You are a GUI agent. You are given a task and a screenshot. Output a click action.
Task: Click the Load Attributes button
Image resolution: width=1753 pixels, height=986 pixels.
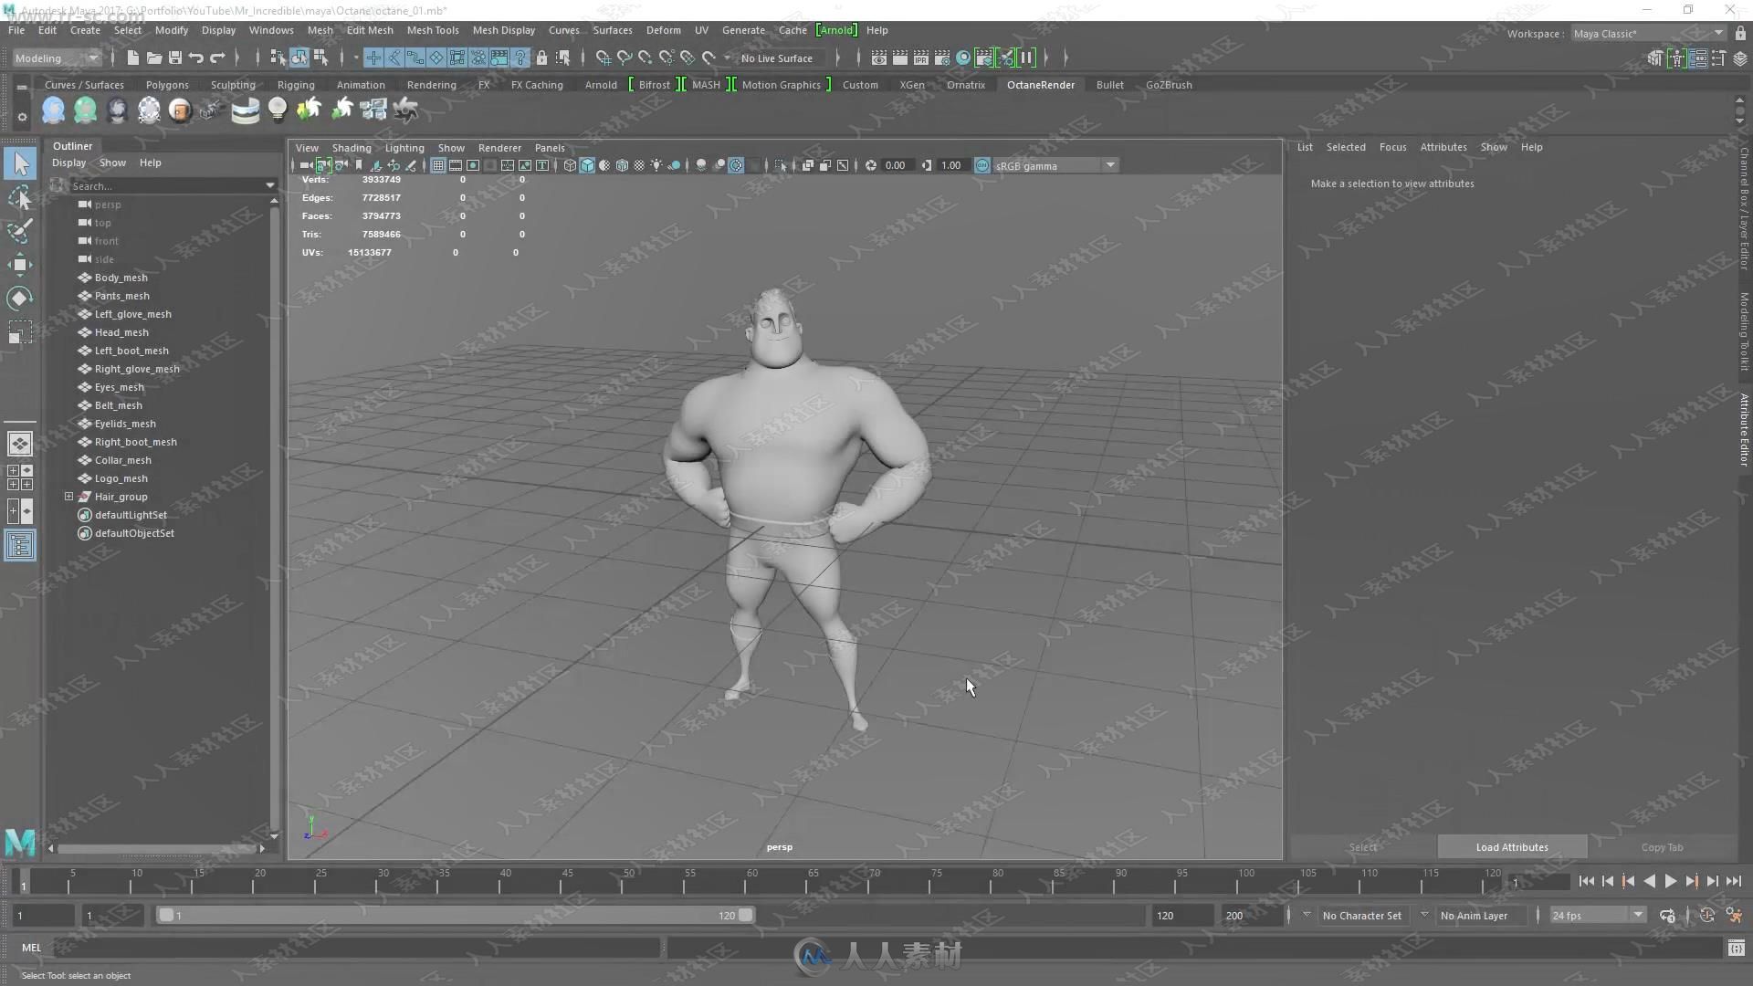(x=1512, y=846)
